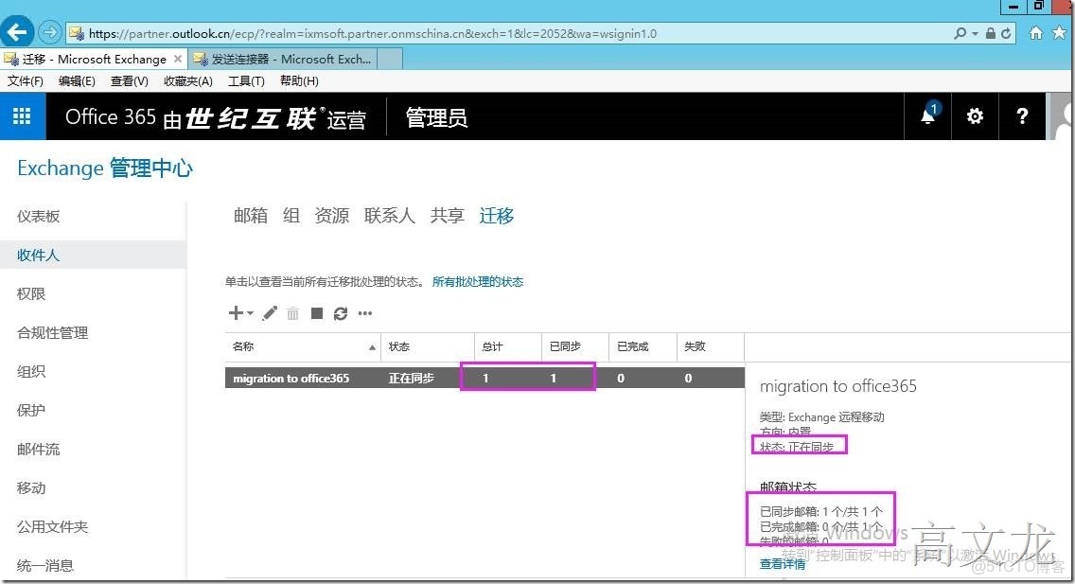
Task: Open help using the question mark icon
Action: (1022, 115)
